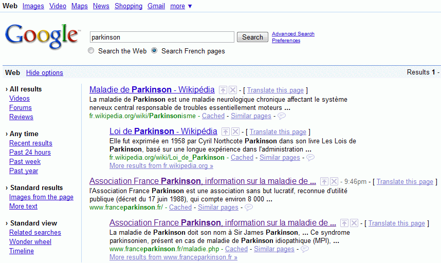Open comment bubble for Loi de Parkinson result
The height and width of the screenshot is (263, 441).
click(x=310, y=157)
